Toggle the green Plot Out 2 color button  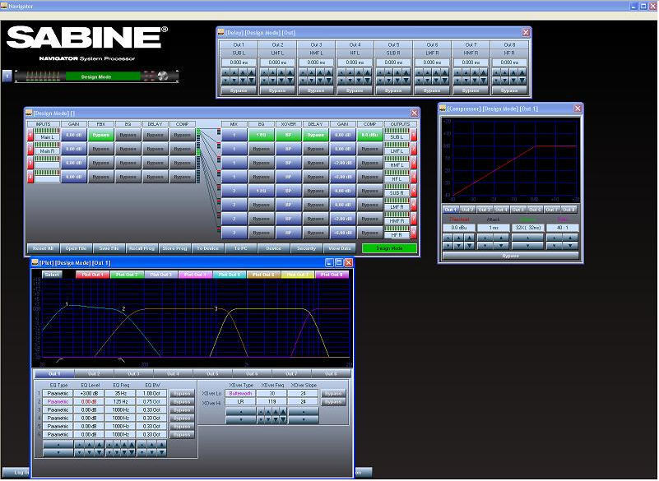click(127, 275)
